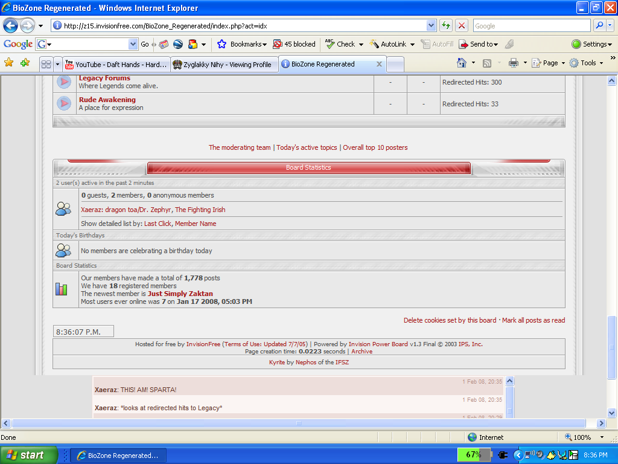
Task: Open Favorites Center star icon
Action: click(x=8, y=63)
